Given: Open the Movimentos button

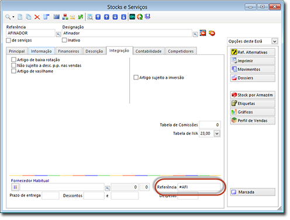Looking at the screenshot, I should (x=253, y=69).
